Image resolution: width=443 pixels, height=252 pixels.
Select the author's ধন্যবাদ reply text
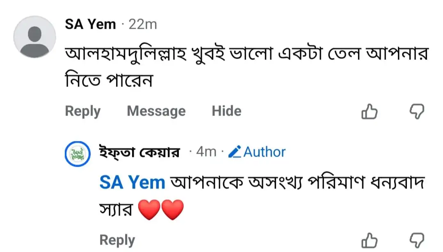tap(262, 196)
